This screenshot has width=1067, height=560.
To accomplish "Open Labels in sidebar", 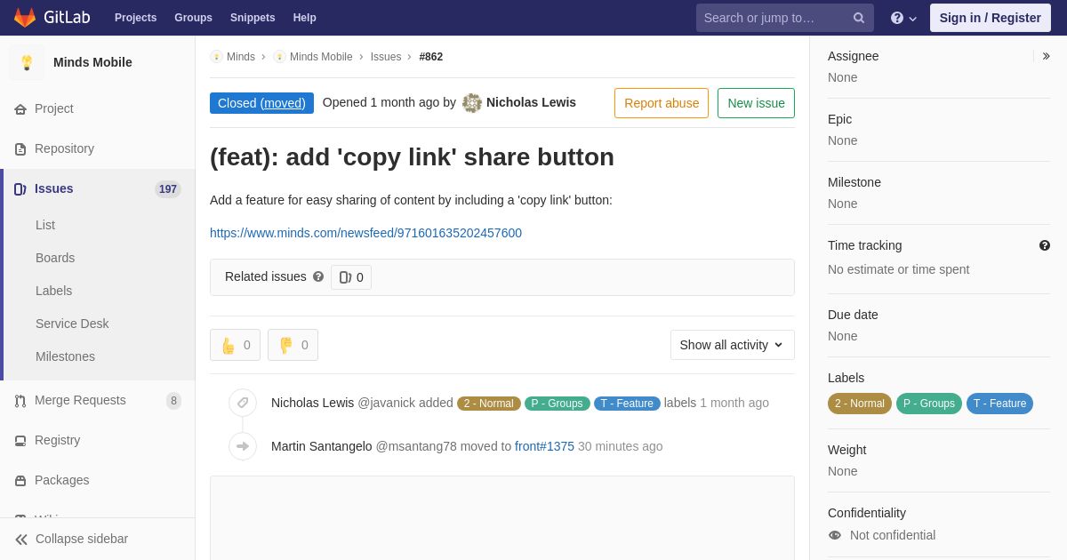I will [53, 291].
